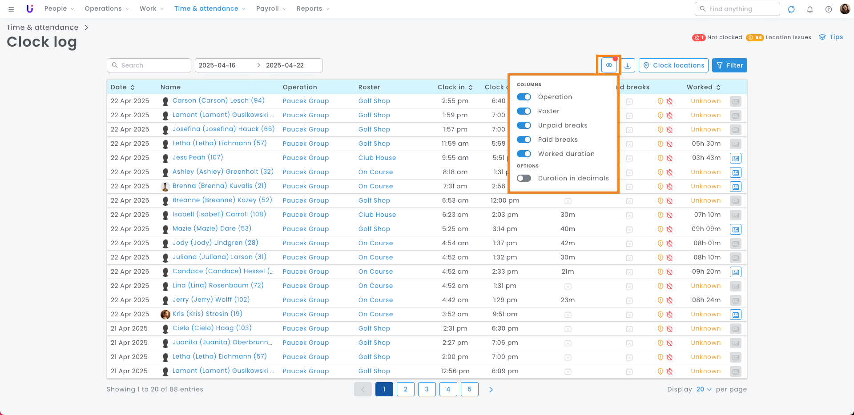Screen dimensions: 854x415
Task: Expand the per page display dropdown
Action: 704,389
